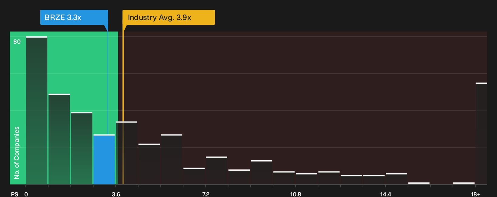Click the x-axis label 14.4
Screen dimensions: 497x197
pos(385,194)
